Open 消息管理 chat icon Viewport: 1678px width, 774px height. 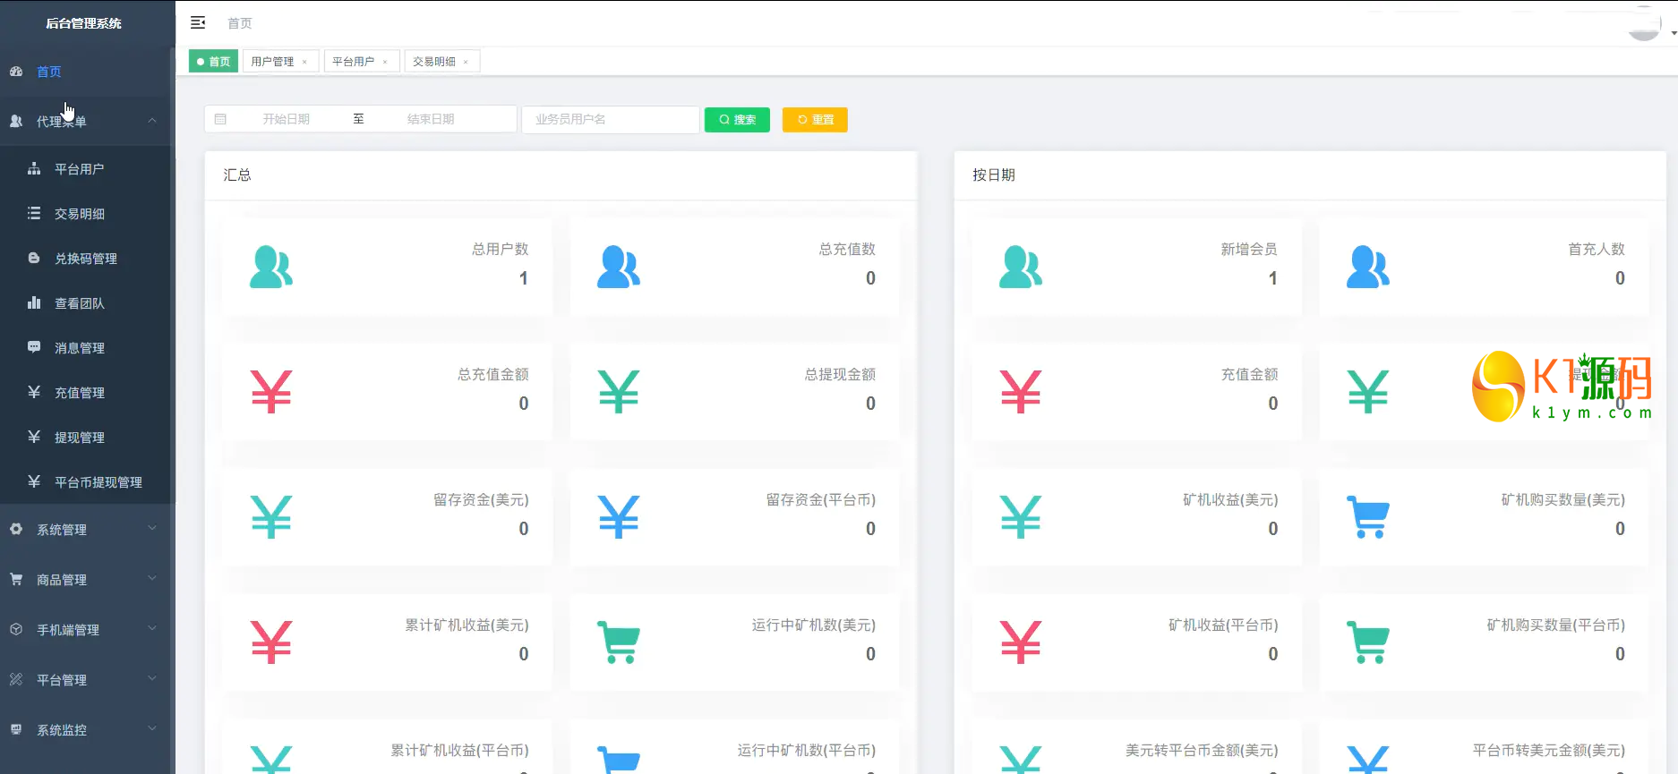(34, 347)
